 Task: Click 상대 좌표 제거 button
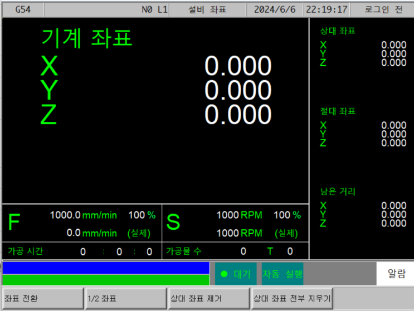pos(209,299)
